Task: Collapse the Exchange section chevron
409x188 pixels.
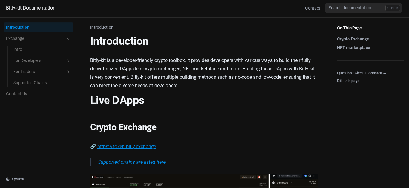Action: coord(68,39)
